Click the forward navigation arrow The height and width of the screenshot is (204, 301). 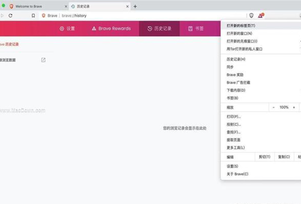click(2, 16)
